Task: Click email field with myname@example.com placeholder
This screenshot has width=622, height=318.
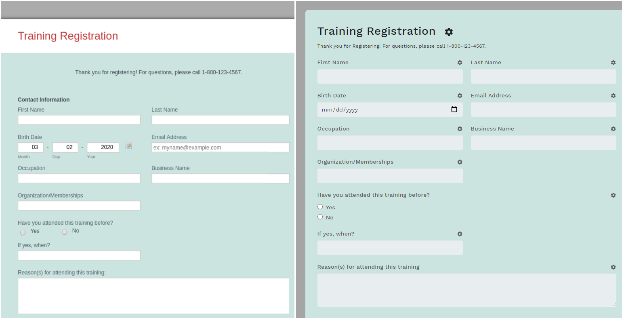Action: pos(220,147)
